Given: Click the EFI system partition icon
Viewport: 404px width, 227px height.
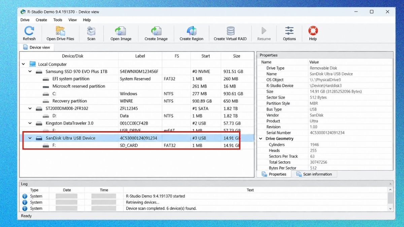Looking at the screenshot, I should point(46,79).
